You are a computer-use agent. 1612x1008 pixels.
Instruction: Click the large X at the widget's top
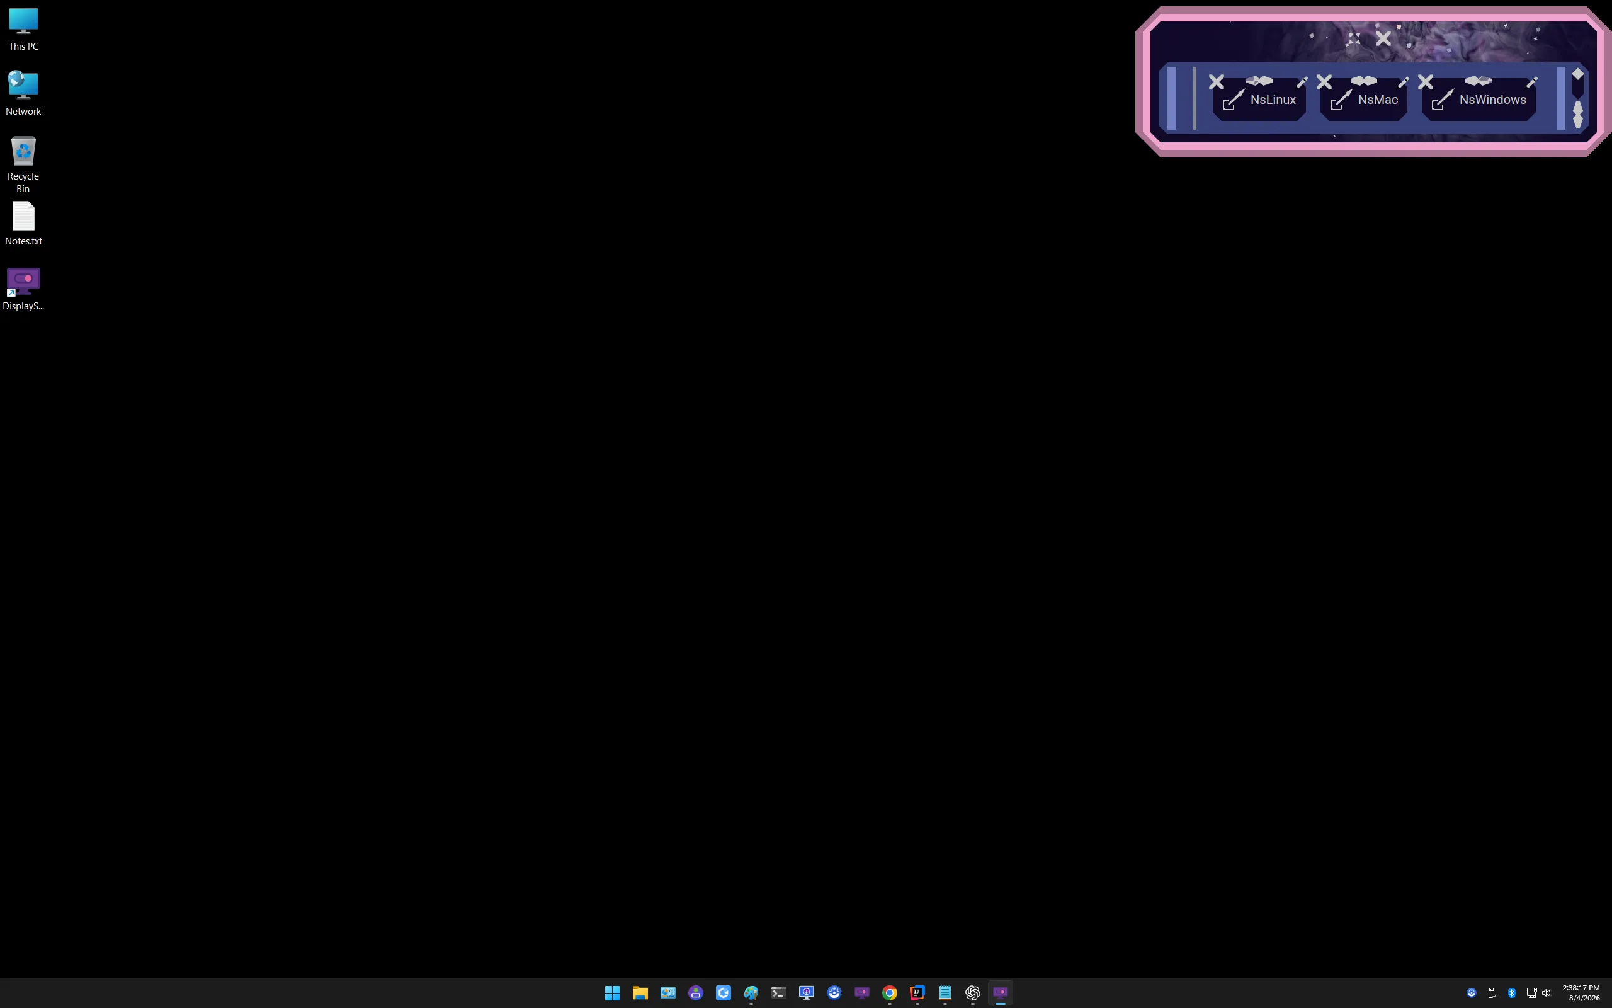pyautogui.click(x=1383, y=38)
